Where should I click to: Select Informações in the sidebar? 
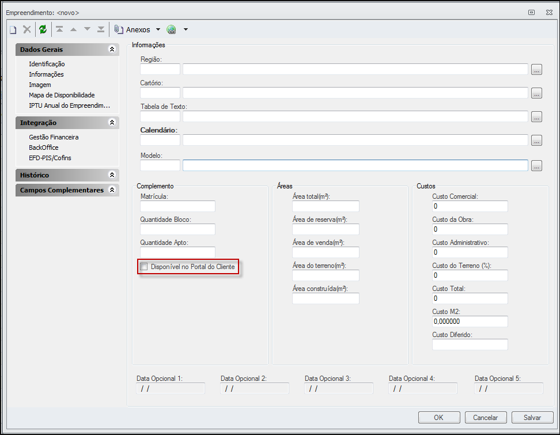click(x=46, y=74)
